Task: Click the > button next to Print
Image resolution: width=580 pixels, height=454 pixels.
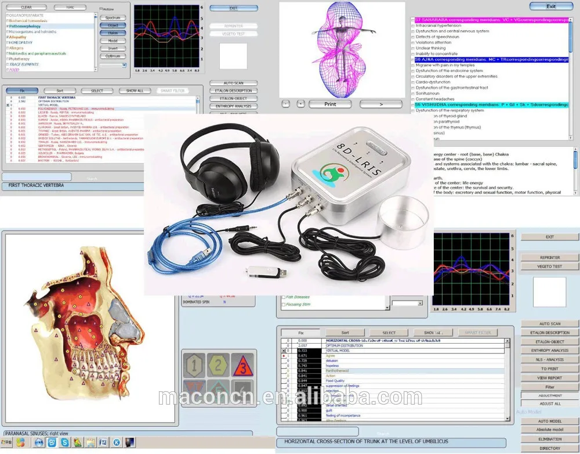Action: click(381, 105)
